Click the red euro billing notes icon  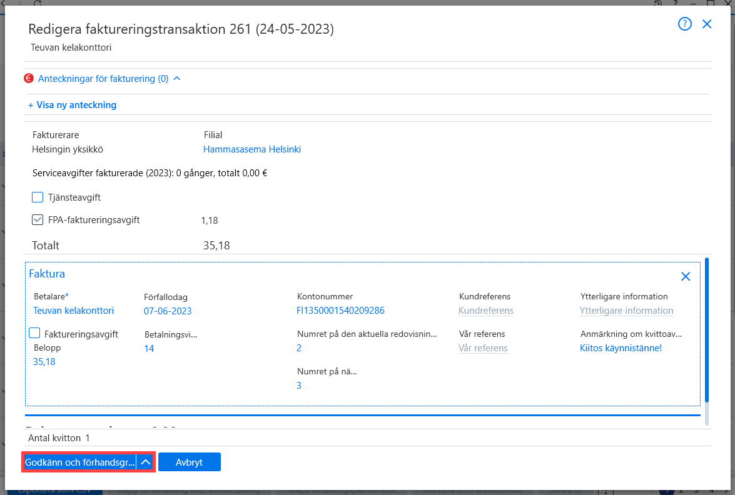point(29,78)
